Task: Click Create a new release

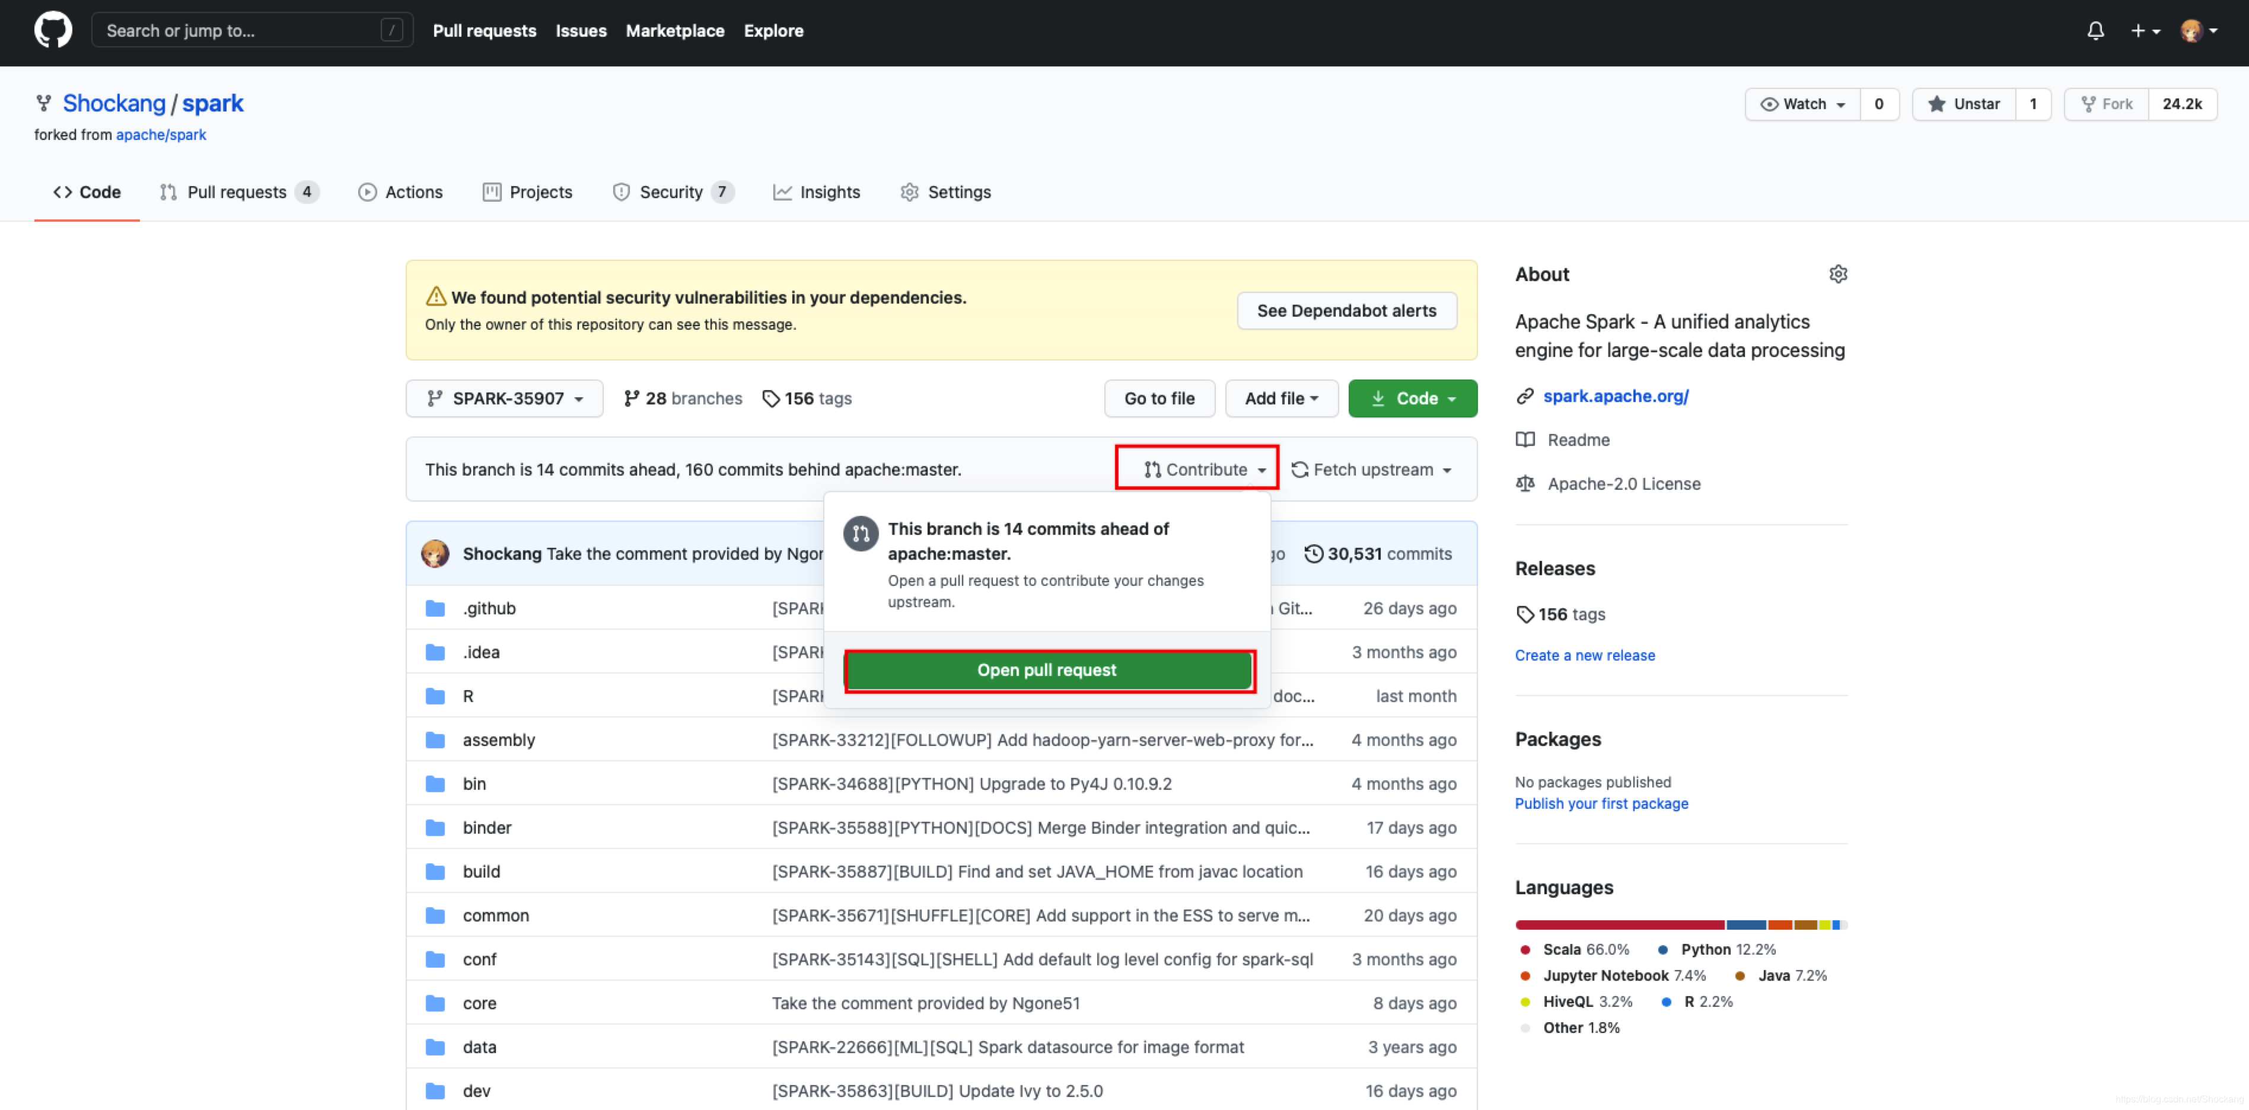Action: click(1585, 655)
